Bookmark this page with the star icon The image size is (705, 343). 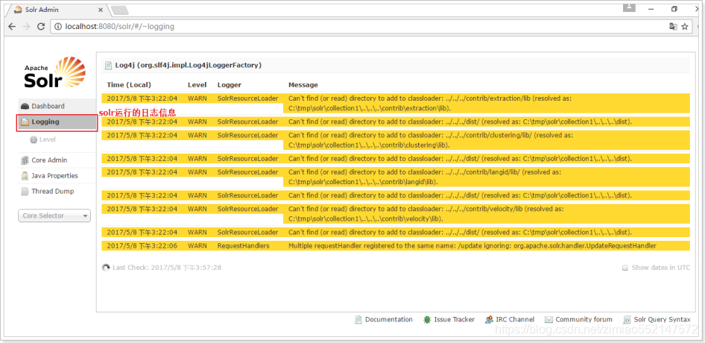(685, 27)
